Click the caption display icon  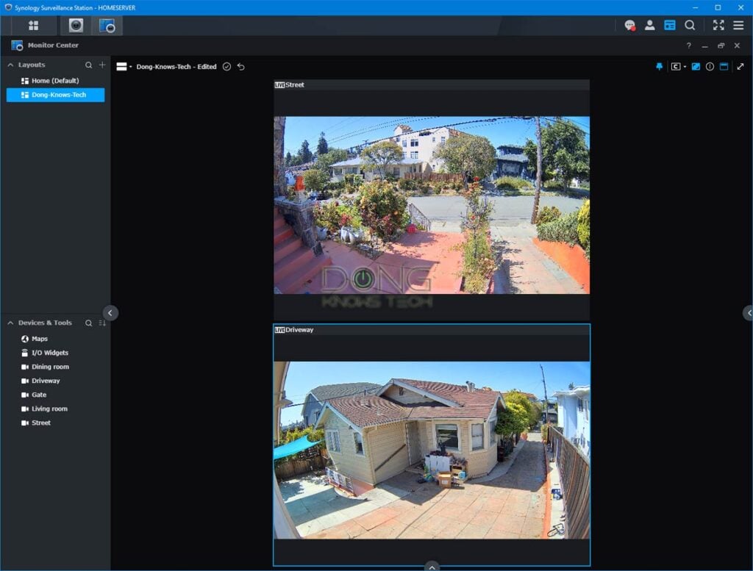point(676,67)
